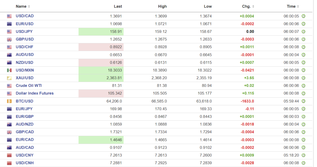The image size is (317, 167).
Task: Open the Crude Oil WTI link
Action: (x=28, y=86)
